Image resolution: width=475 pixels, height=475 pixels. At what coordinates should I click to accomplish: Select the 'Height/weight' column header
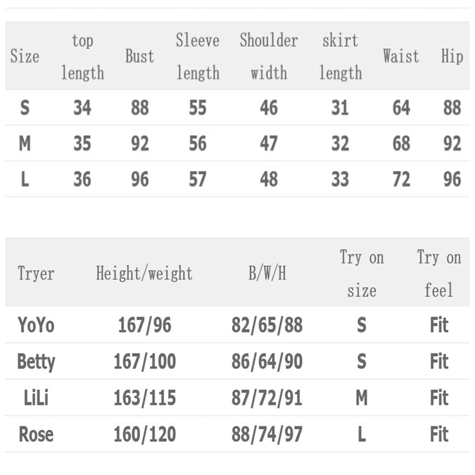tap(144, 273)
